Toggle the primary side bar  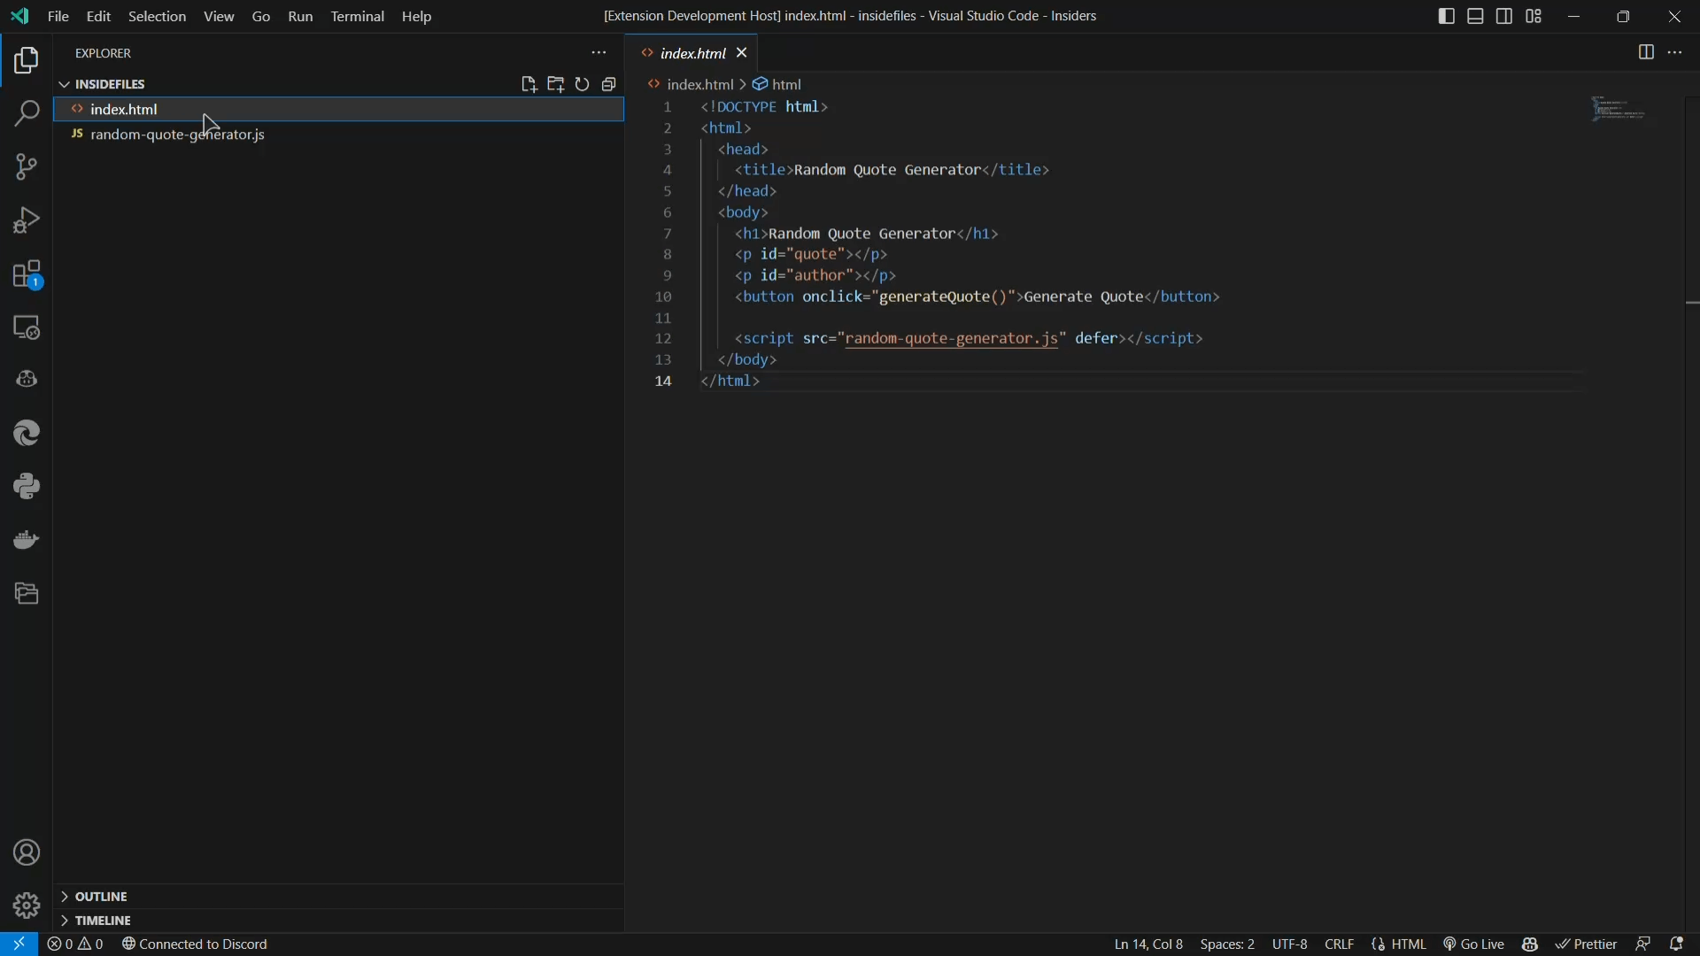pos(1447,17)
